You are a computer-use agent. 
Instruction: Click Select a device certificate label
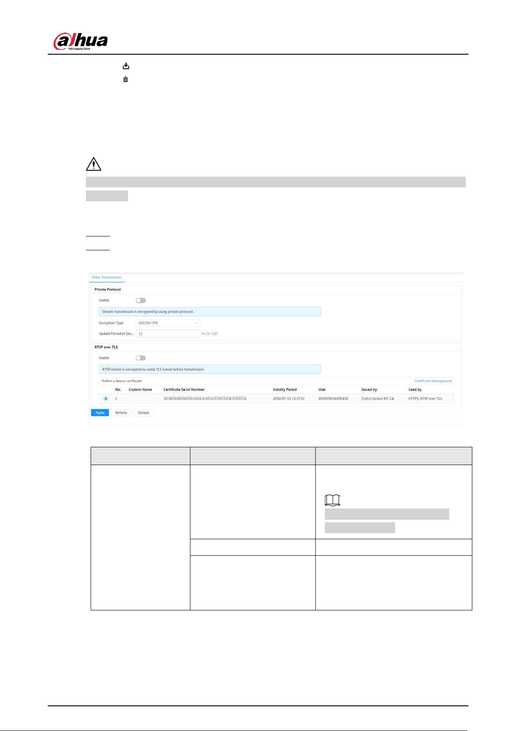121,381
